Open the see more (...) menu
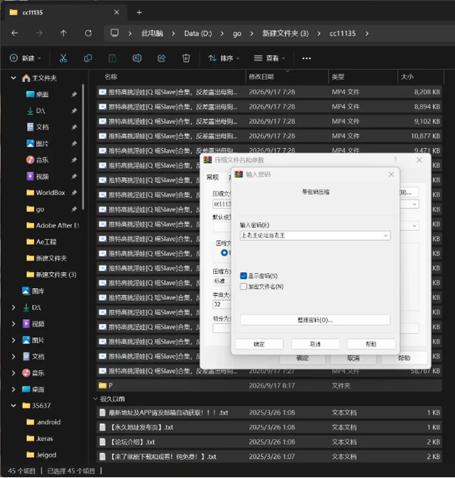455x478 pixels. tap(306, 58)
